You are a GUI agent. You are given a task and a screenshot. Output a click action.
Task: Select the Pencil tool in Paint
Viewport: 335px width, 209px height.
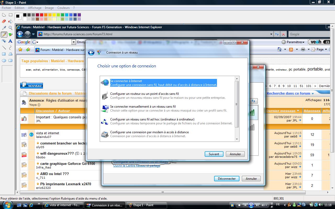(4, 34)
